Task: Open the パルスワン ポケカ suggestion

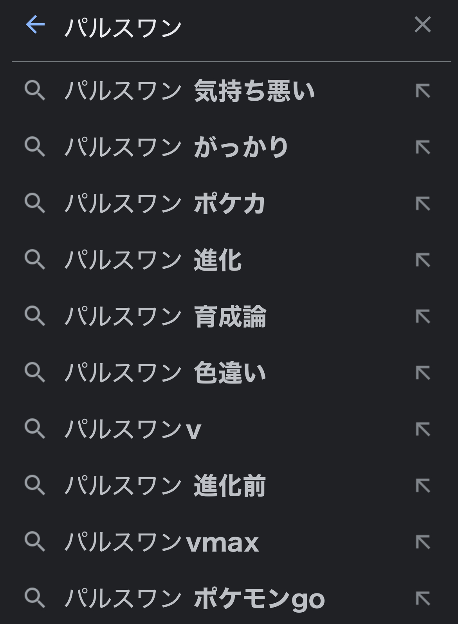Action: 165,204
